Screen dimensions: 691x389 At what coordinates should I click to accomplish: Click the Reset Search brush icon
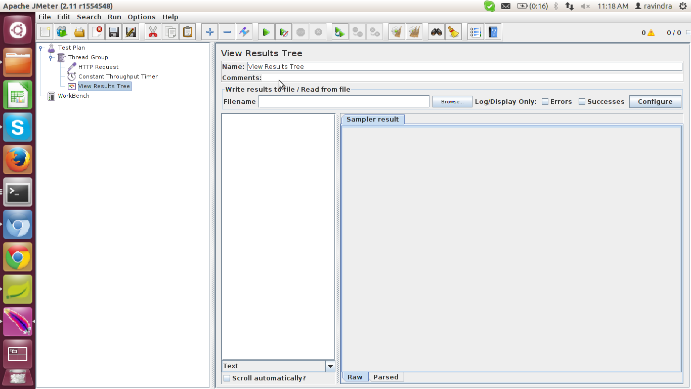tap(454, 32)
